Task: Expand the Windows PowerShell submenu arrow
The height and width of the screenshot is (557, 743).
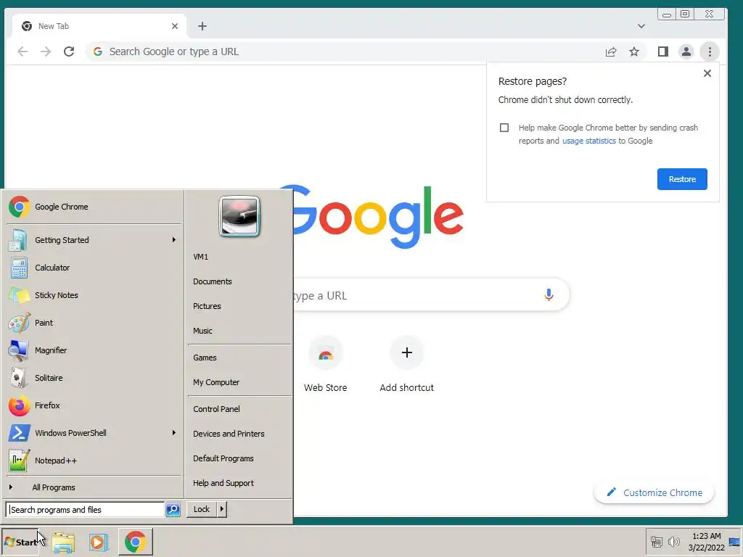Action: [174, 433]
